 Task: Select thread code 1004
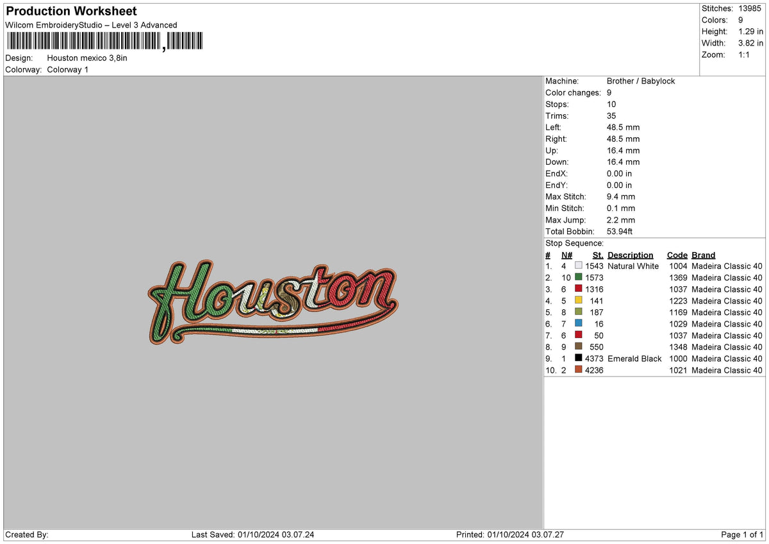coord(678,266)
